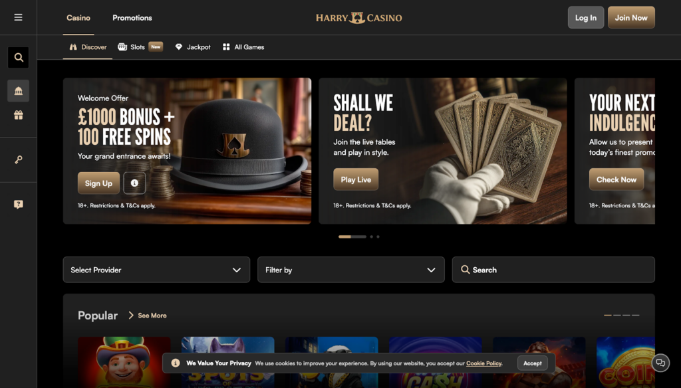Open the help question bubble icon
Screen dimensions: 681x388
(18, 205)
